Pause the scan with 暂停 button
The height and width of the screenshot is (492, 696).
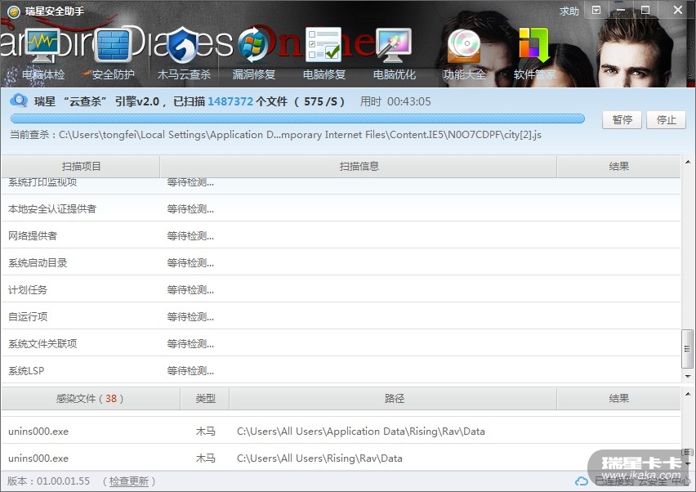coord(622,120)
